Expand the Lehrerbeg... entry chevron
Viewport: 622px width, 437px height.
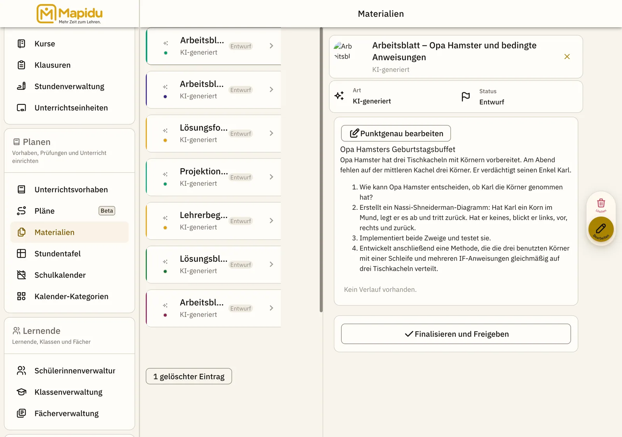click(271, 221)
